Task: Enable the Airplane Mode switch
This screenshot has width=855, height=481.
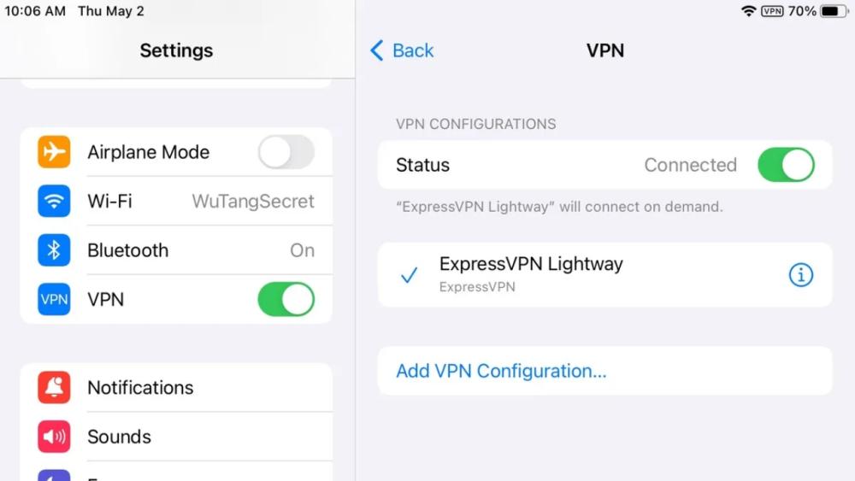Action: (x=286, y=152)
